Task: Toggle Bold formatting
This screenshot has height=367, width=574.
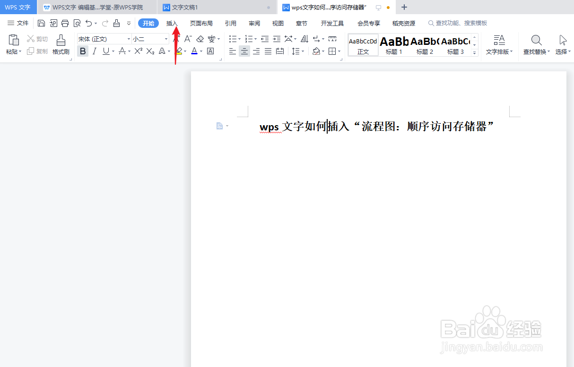Action: (83, 51)
